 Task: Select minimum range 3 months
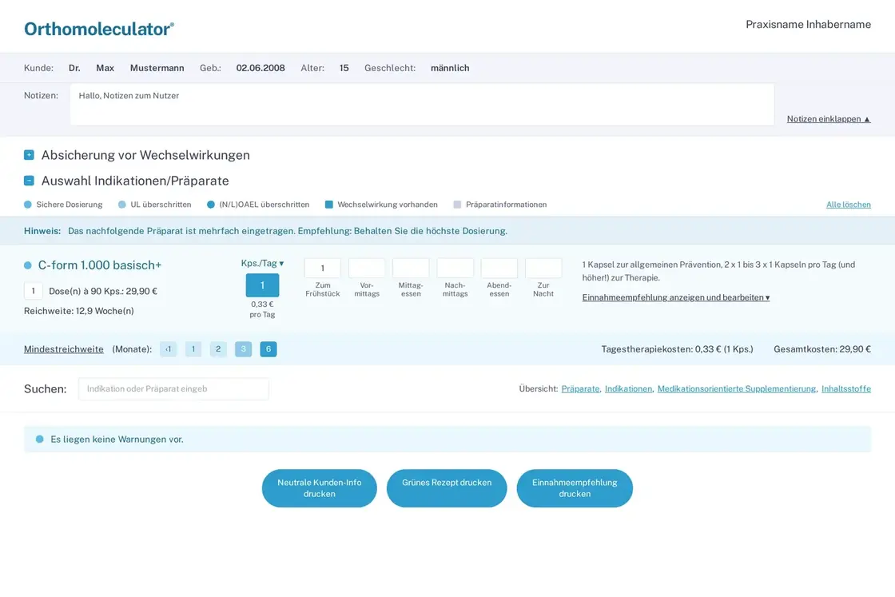(243, 349)
